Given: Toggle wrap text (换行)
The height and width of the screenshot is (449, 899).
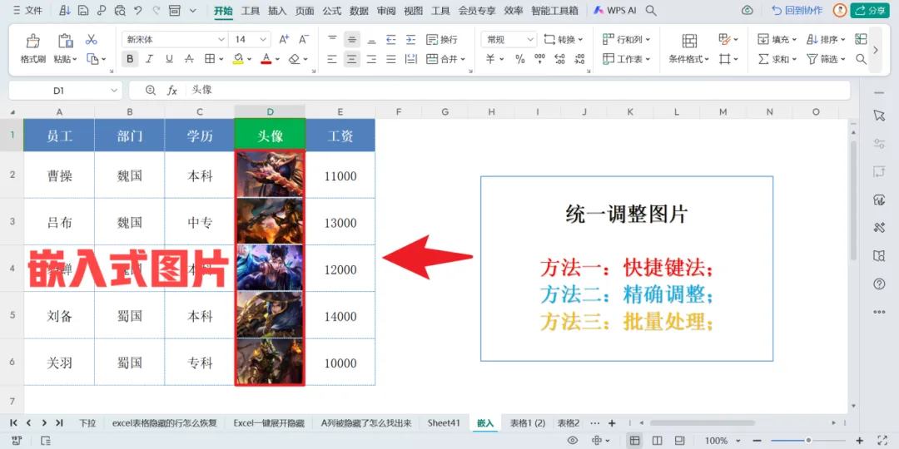Looking at the screenshot, I should coord(442,40).
